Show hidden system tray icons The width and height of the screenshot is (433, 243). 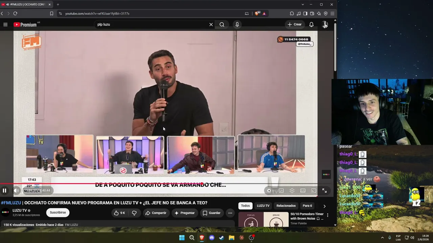(x=383, y=238)
